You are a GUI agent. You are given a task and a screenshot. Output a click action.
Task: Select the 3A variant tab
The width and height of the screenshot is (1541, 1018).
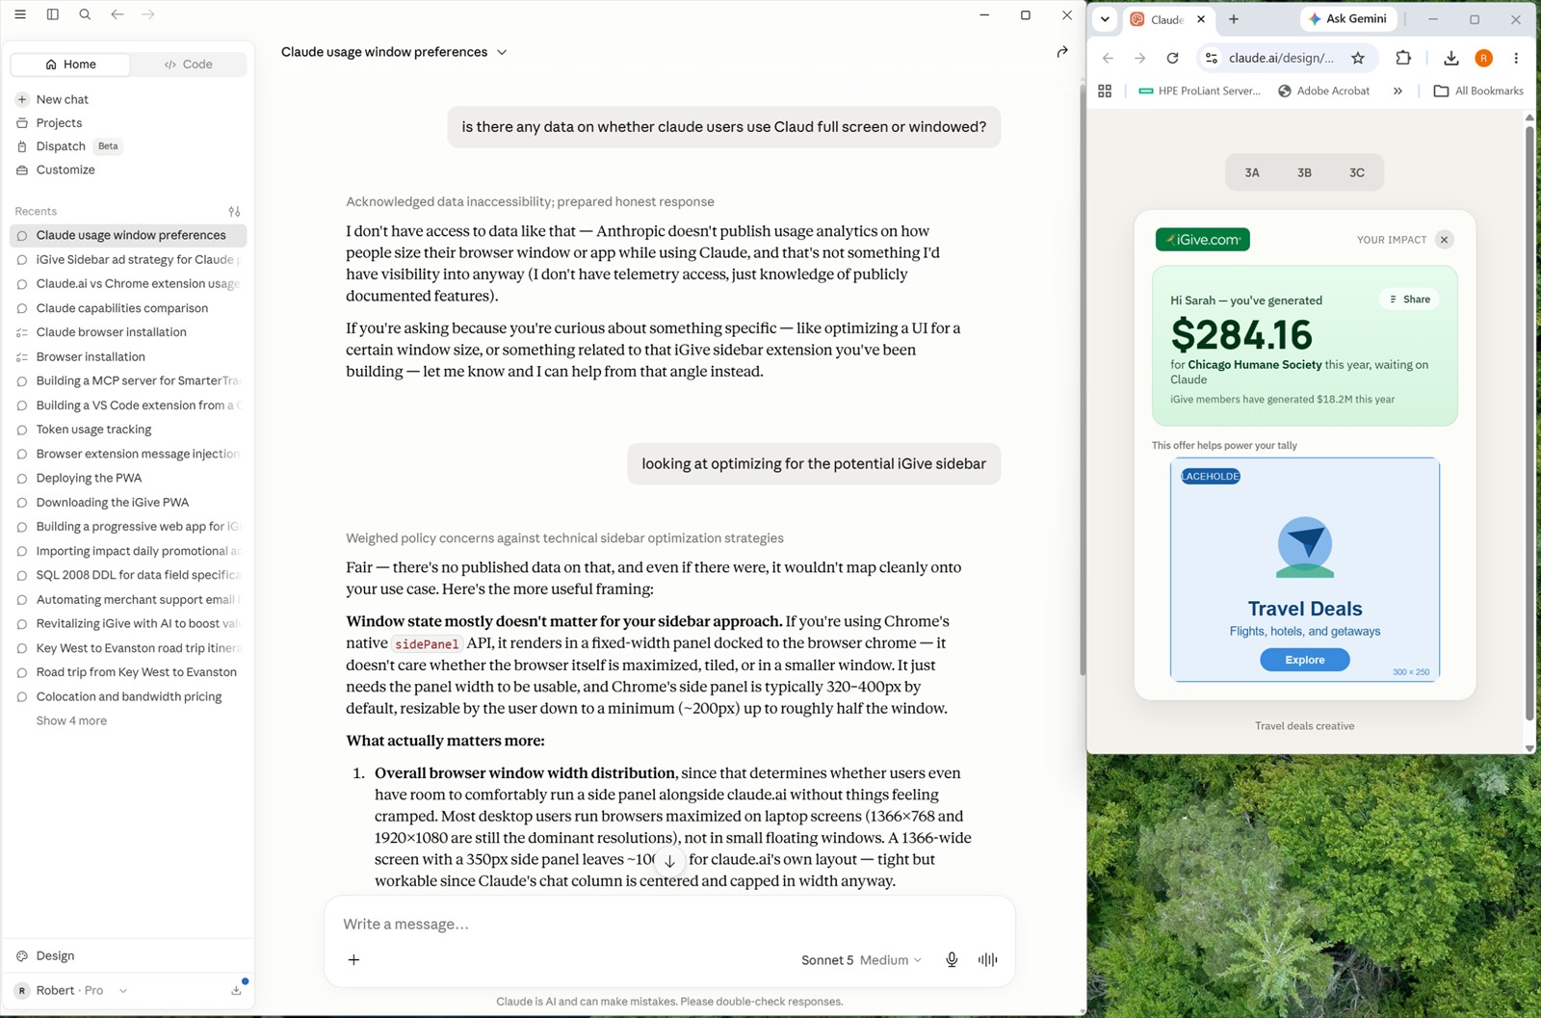(x=1252, y=172)
